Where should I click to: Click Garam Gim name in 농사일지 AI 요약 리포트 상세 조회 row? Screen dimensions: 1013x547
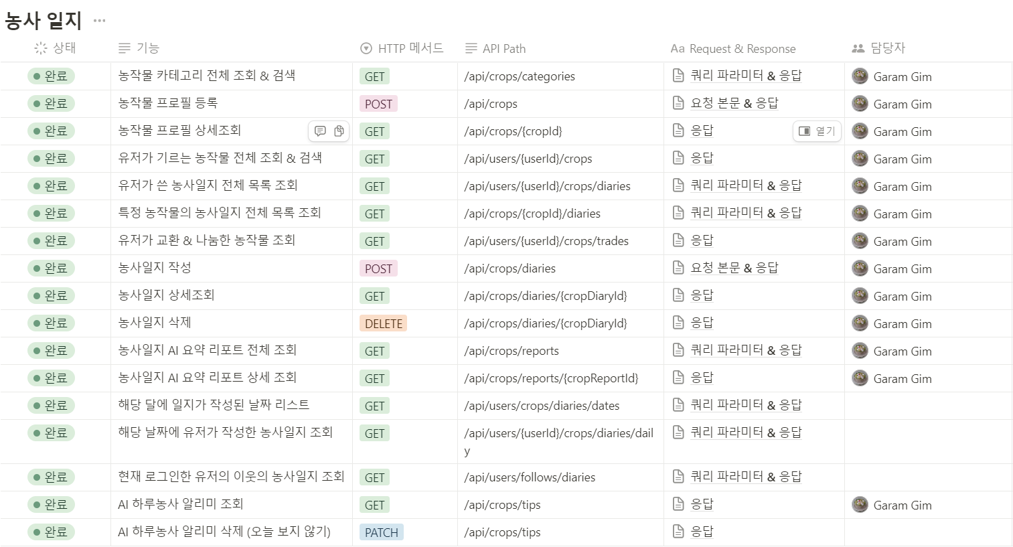903,378
